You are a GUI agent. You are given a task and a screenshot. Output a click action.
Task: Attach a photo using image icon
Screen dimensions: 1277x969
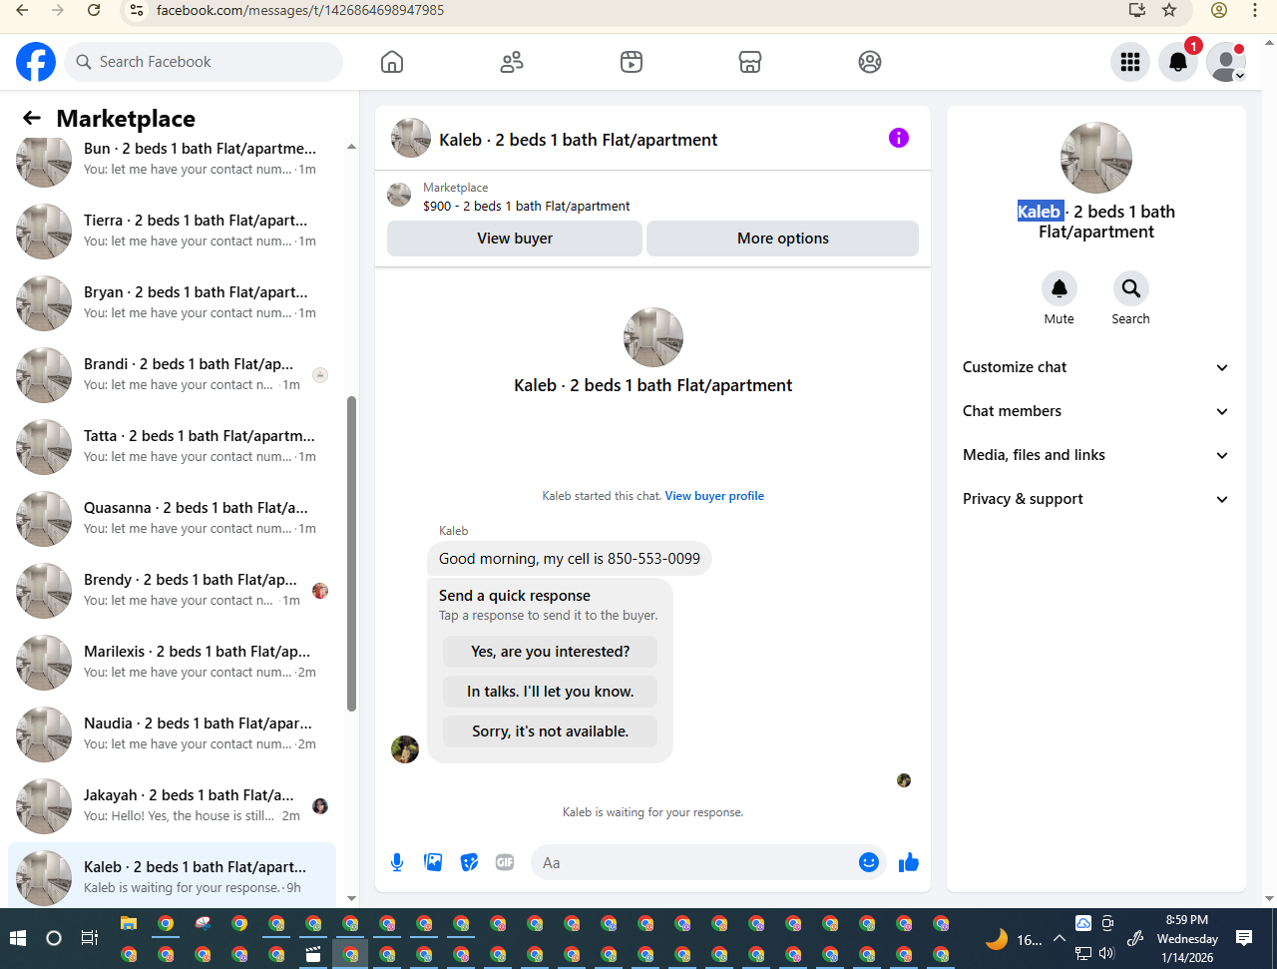[433, 862]
